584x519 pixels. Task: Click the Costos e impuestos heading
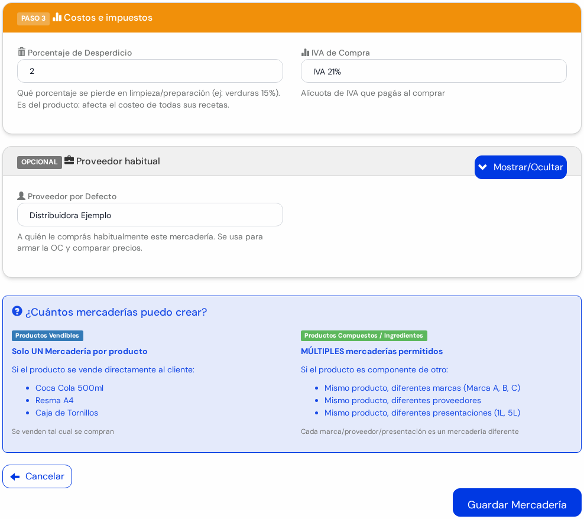[x=108, y=18]
